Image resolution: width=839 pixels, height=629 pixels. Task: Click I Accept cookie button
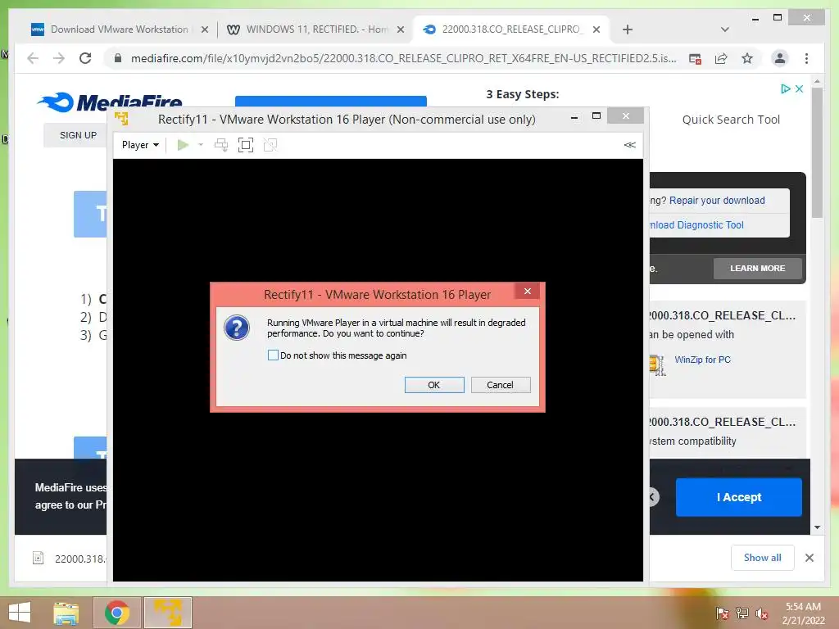pyautogui.click(x=738, y=497)
